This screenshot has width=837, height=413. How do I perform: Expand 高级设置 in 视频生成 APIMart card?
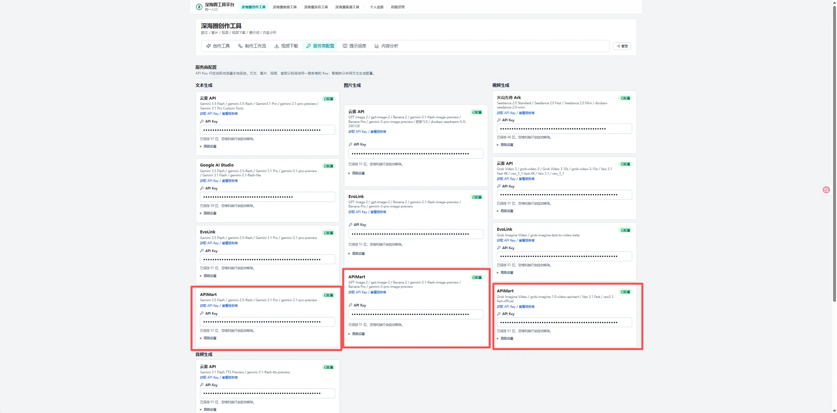click(505, 339)
